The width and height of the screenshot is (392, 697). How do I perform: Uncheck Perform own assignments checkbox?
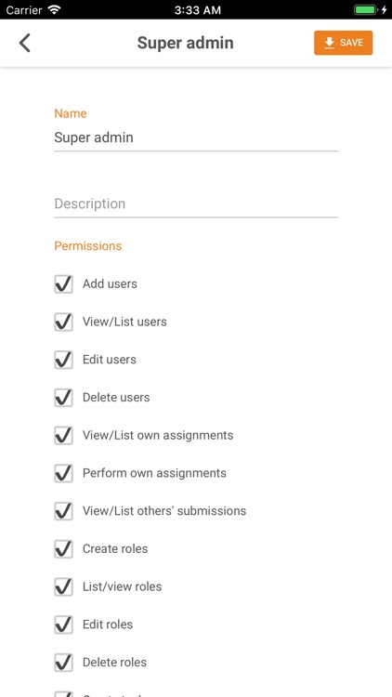[x=63, y=473]
